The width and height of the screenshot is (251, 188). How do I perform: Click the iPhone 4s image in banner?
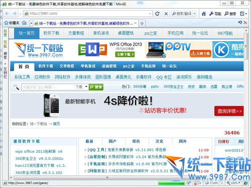pyautogui.click(x=51, y=105)
